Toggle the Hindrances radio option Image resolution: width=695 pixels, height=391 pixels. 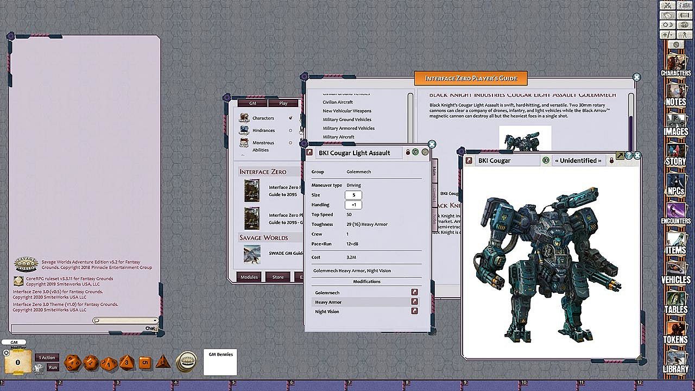tap(290, 130)
